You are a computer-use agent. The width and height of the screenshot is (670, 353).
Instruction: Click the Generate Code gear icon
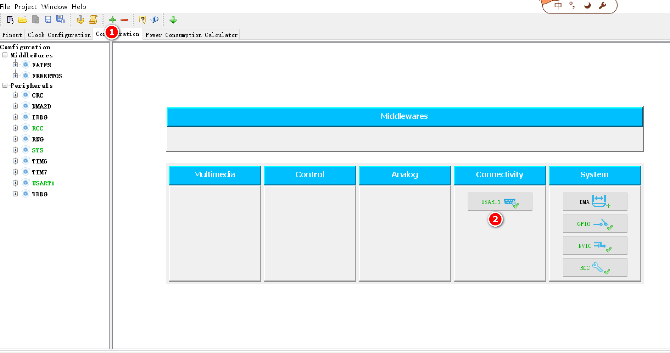[80, 20]
